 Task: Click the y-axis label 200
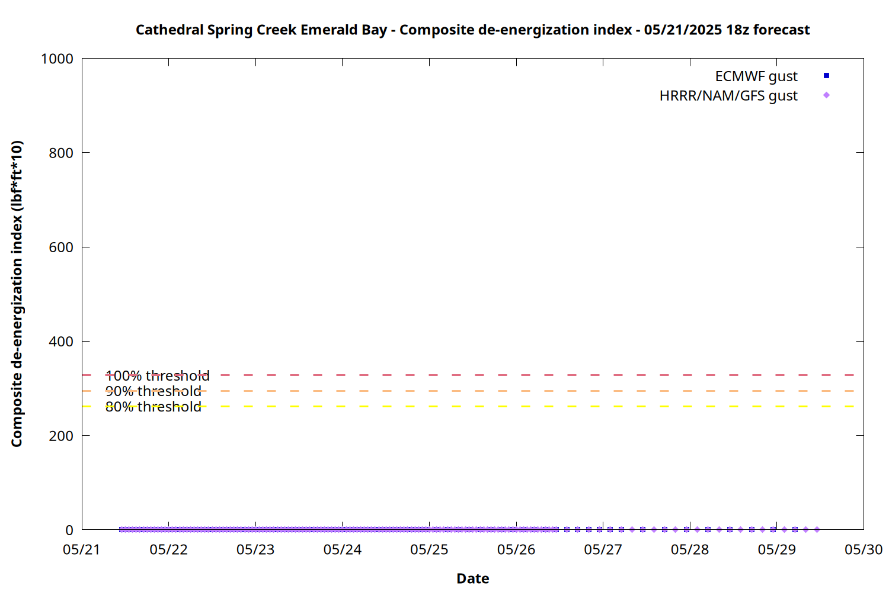point(61,436)
